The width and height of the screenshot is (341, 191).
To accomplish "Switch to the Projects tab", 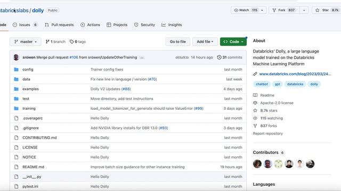I will coord(117,25).
